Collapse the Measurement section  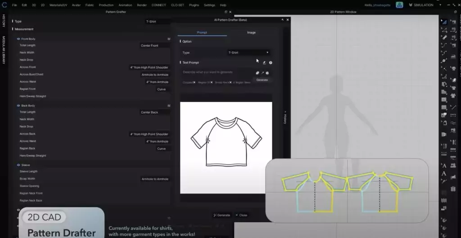click(x=23, y=29)
